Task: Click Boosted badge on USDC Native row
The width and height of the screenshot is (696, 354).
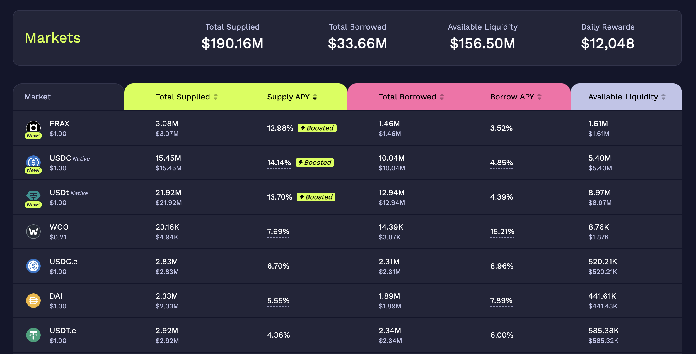Action: click(x=315, y=163)
